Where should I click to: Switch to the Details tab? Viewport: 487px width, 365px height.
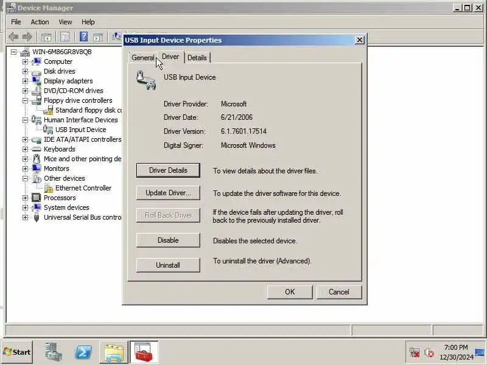(x=197, y=58)
